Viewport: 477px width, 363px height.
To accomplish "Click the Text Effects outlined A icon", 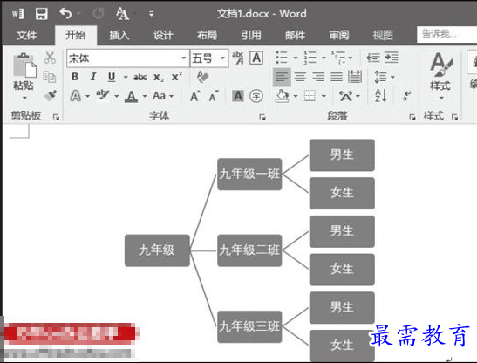I will tap(76, 96).
